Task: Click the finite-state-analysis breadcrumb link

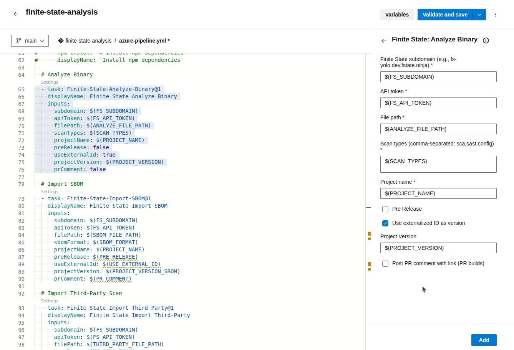Action: point(88,41)
